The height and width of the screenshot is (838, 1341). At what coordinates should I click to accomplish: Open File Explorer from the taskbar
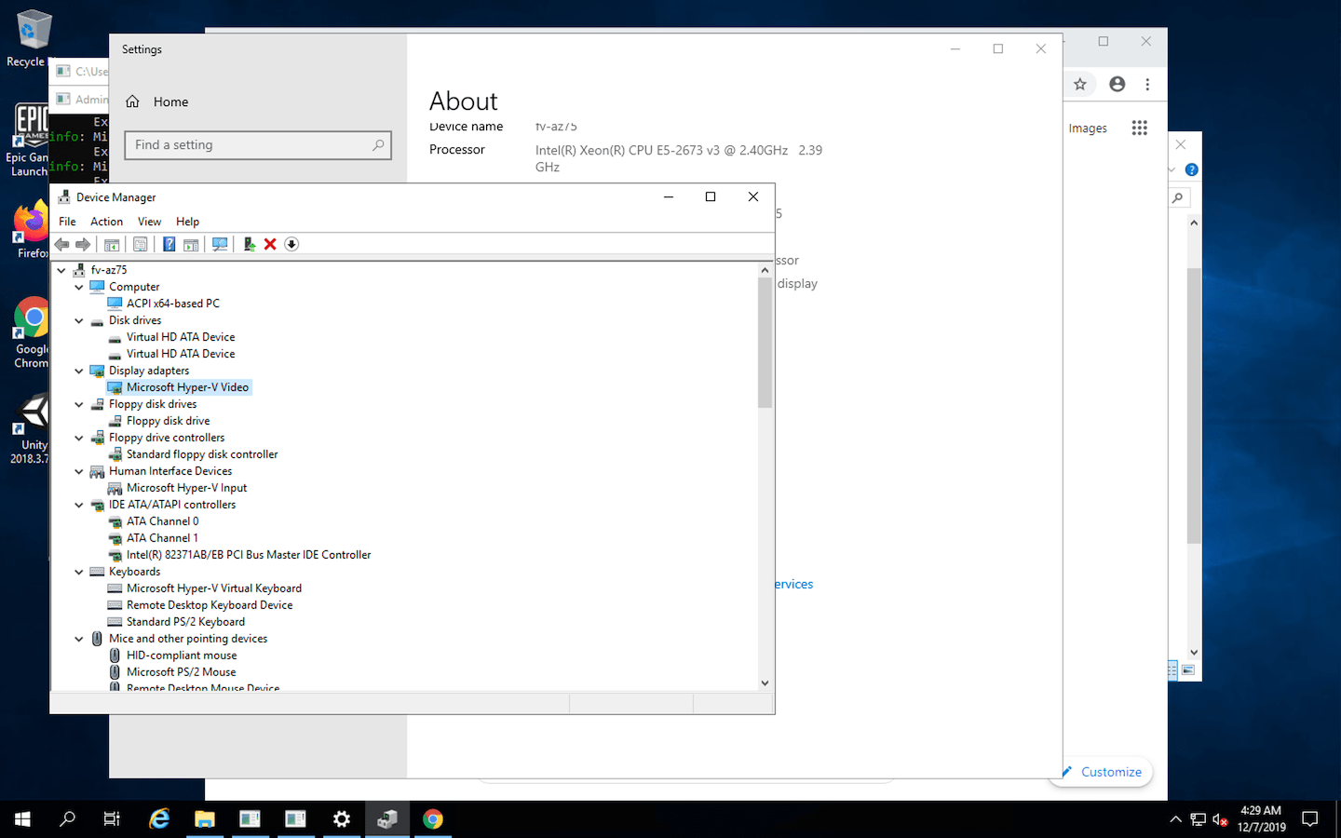click(x=205, y=819)
